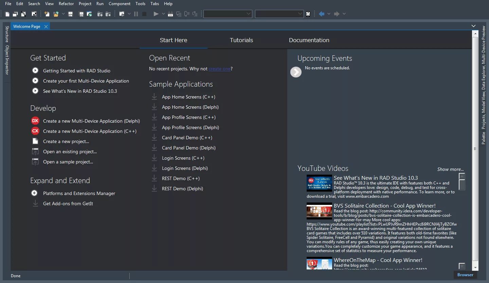Click the Toggle Form/Unit toolbar icon
Image resolution: width=489 pixels, height=283 pixels.
tap(23, 14)
